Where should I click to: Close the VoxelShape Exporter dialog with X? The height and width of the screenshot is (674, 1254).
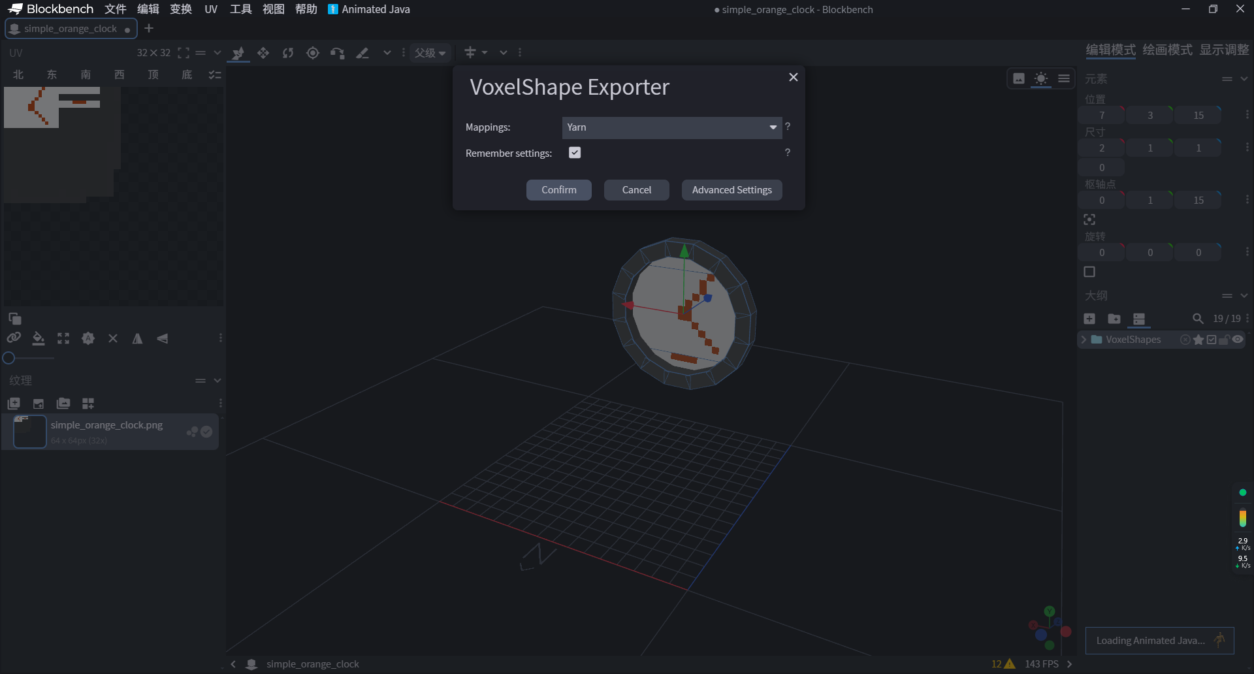(x=793, y=77)
